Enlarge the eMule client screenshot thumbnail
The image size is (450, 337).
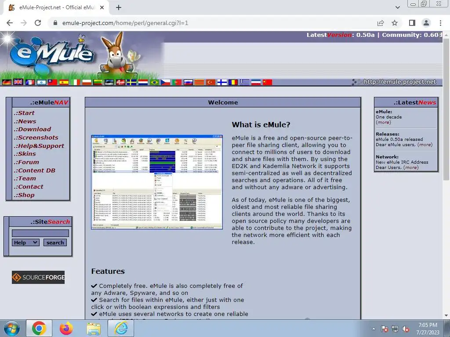pos(157,182)
